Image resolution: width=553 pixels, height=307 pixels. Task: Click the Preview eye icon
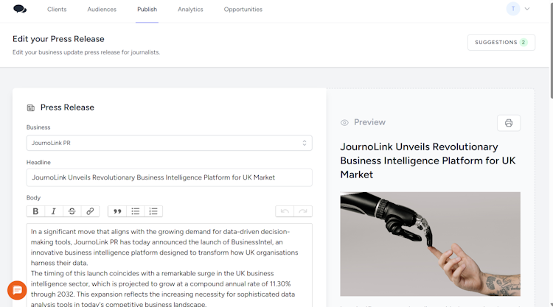344,122
